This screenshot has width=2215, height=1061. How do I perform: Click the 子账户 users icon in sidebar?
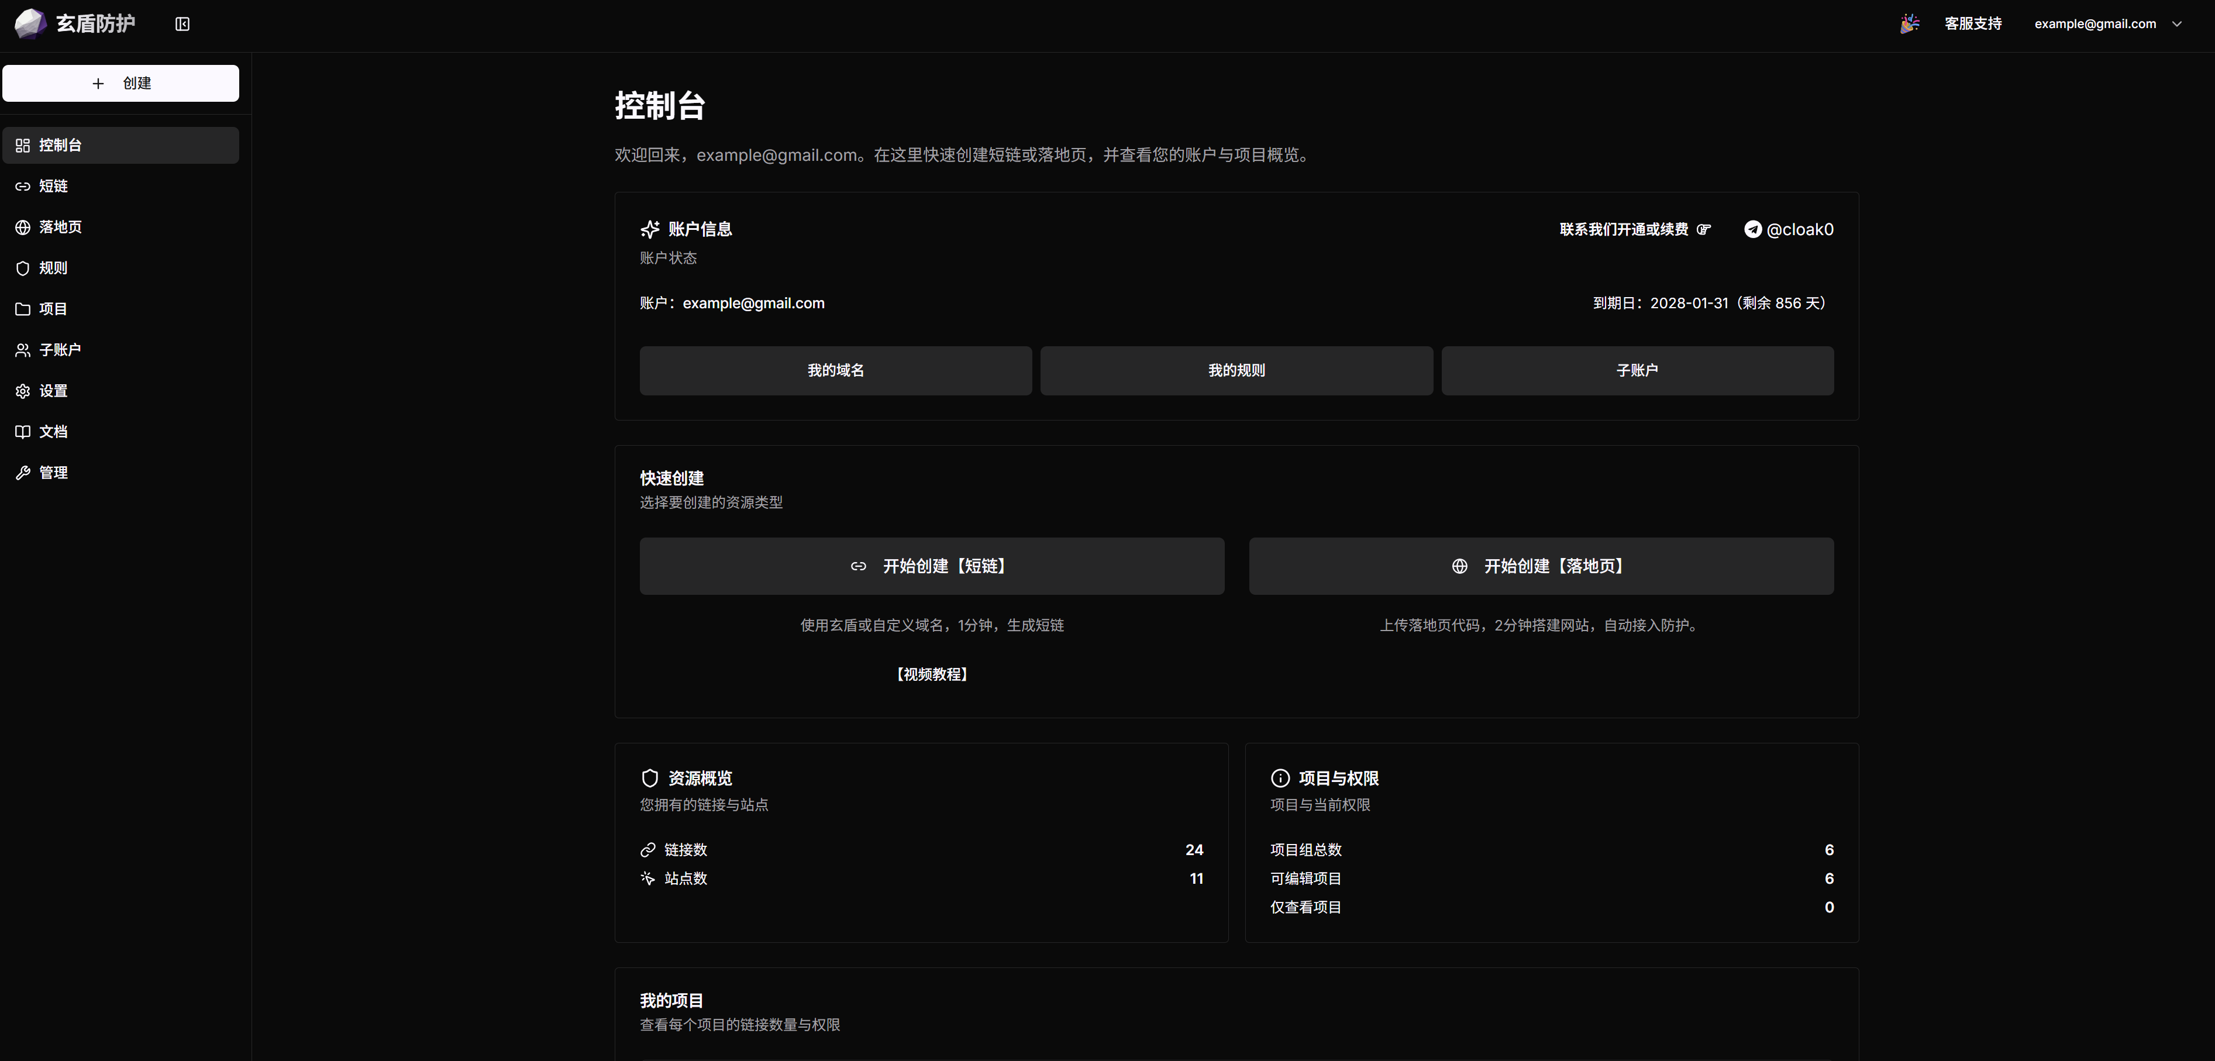coord(23,350)
